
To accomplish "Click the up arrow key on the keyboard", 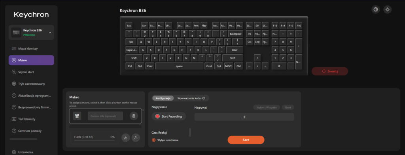I will 257,58.
